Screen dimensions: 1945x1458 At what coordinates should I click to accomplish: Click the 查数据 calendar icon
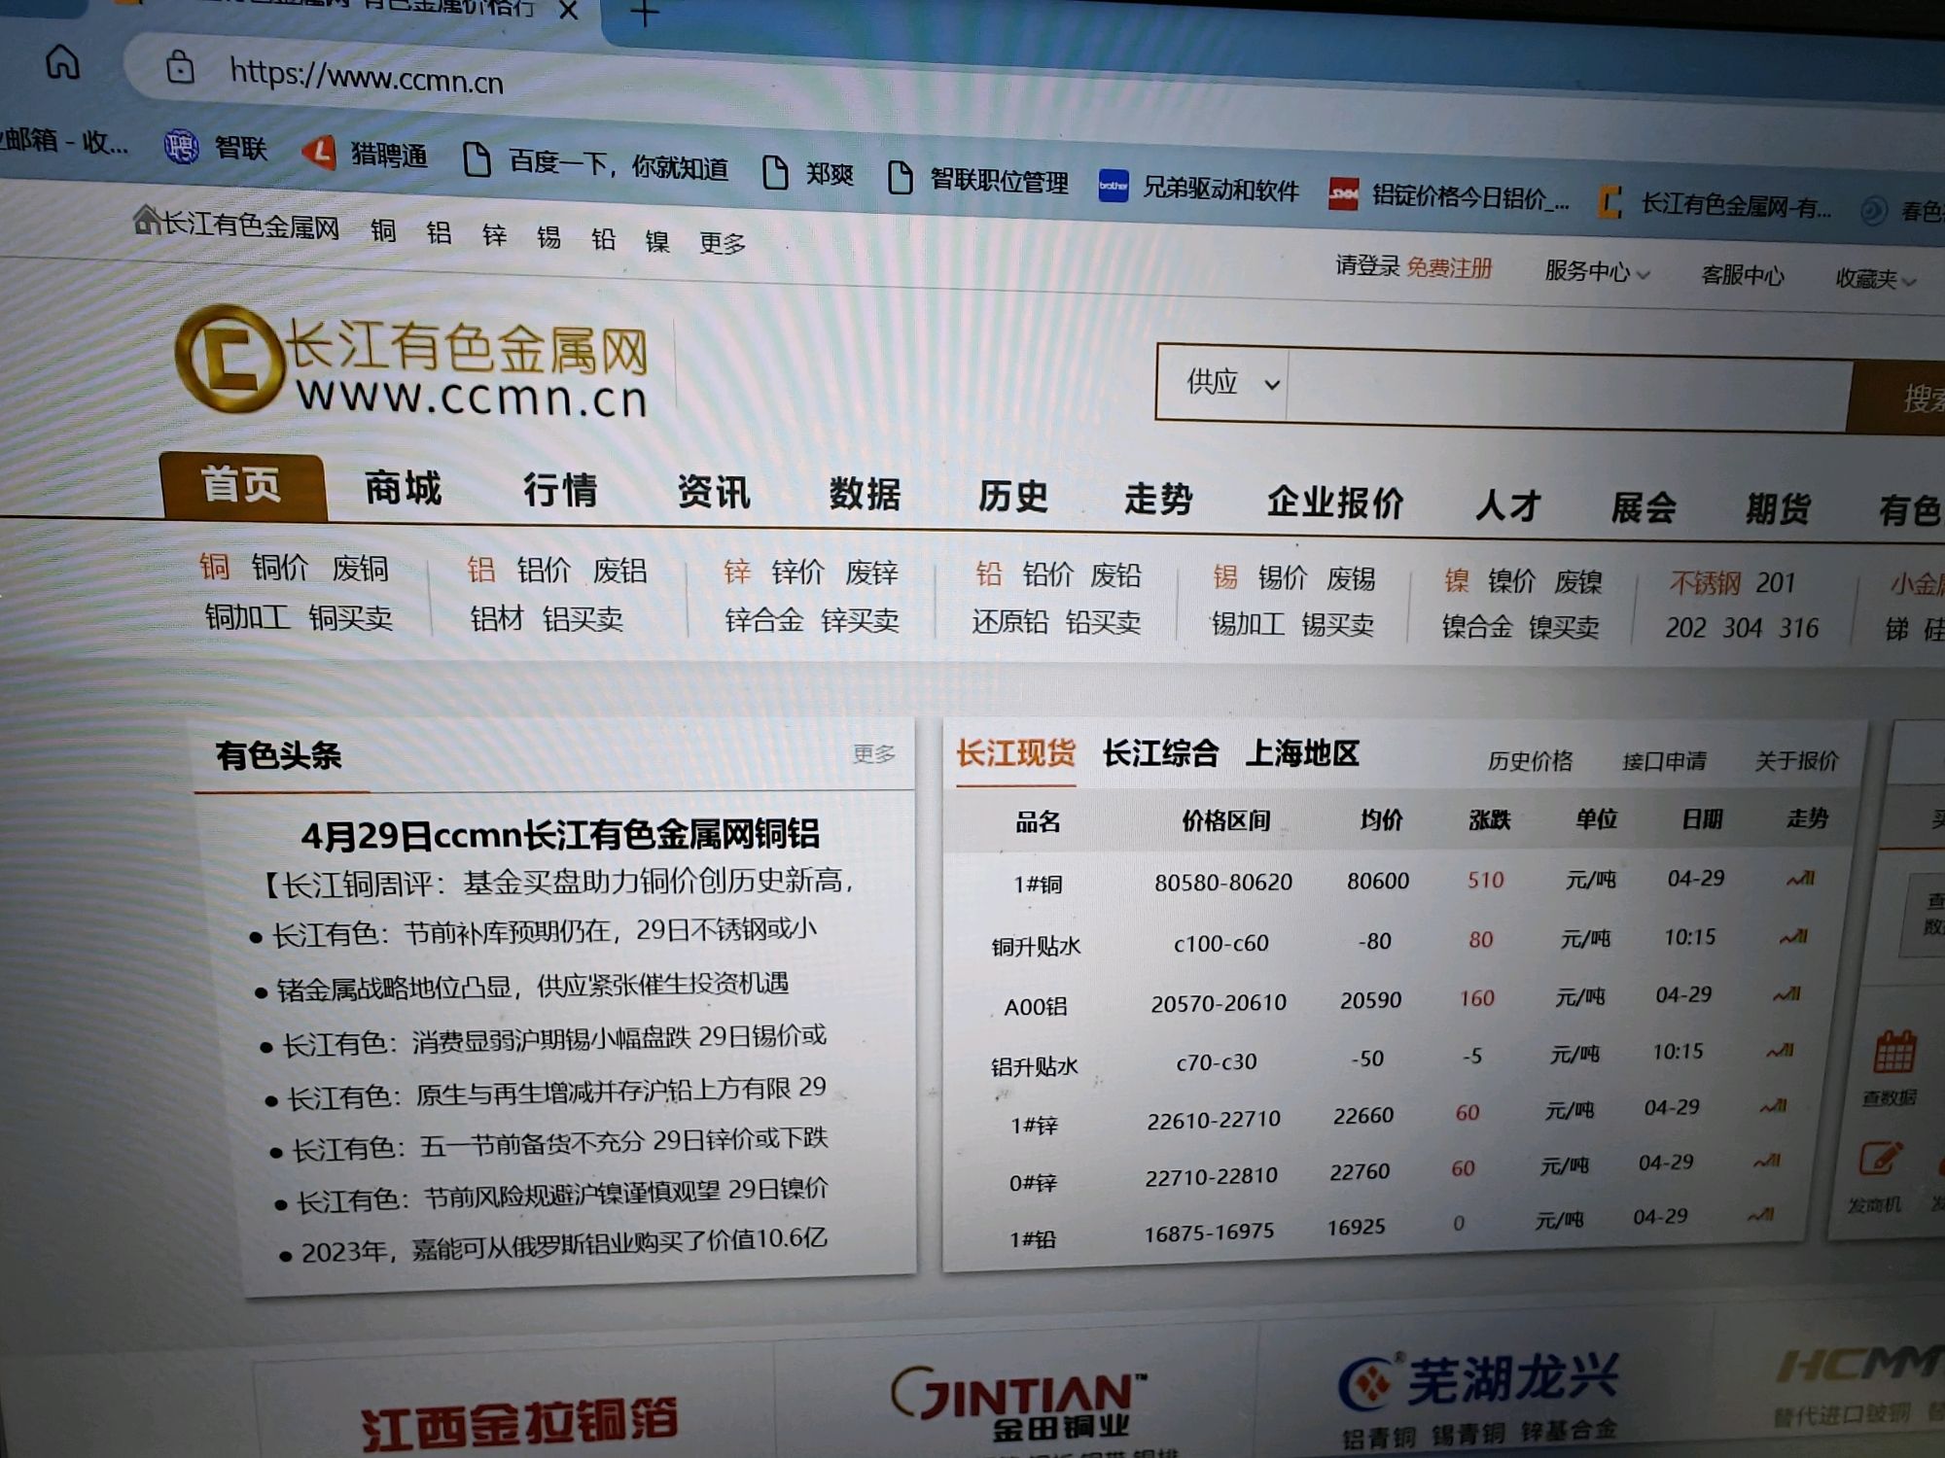point(1893,1054)
